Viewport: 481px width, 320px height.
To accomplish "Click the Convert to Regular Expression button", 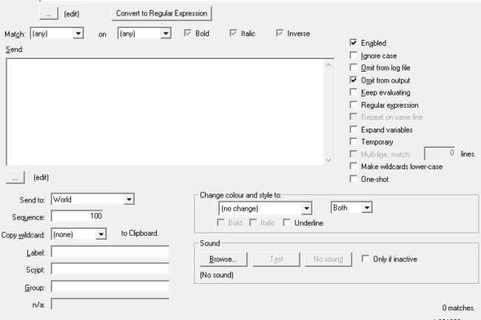I will pyautogui.click(x=162, y=13).
